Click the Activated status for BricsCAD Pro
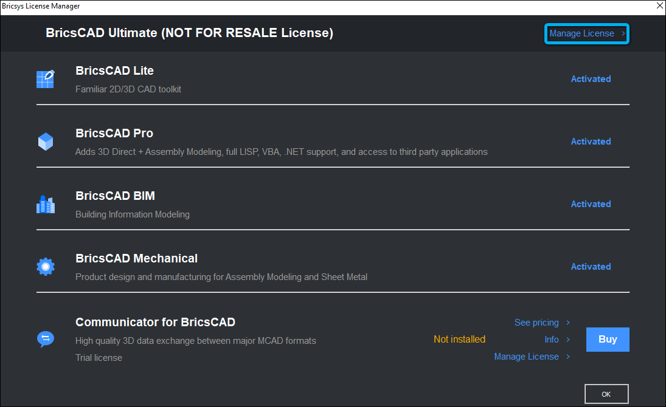 [x=590, y=141]
